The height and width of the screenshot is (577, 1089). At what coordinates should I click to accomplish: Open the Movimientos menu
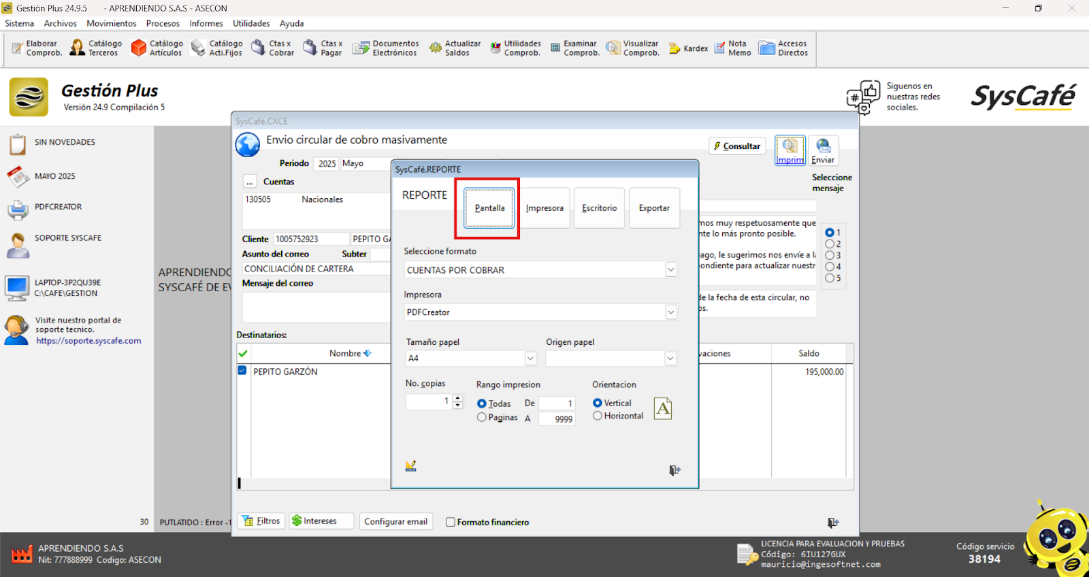coord(111,23)
